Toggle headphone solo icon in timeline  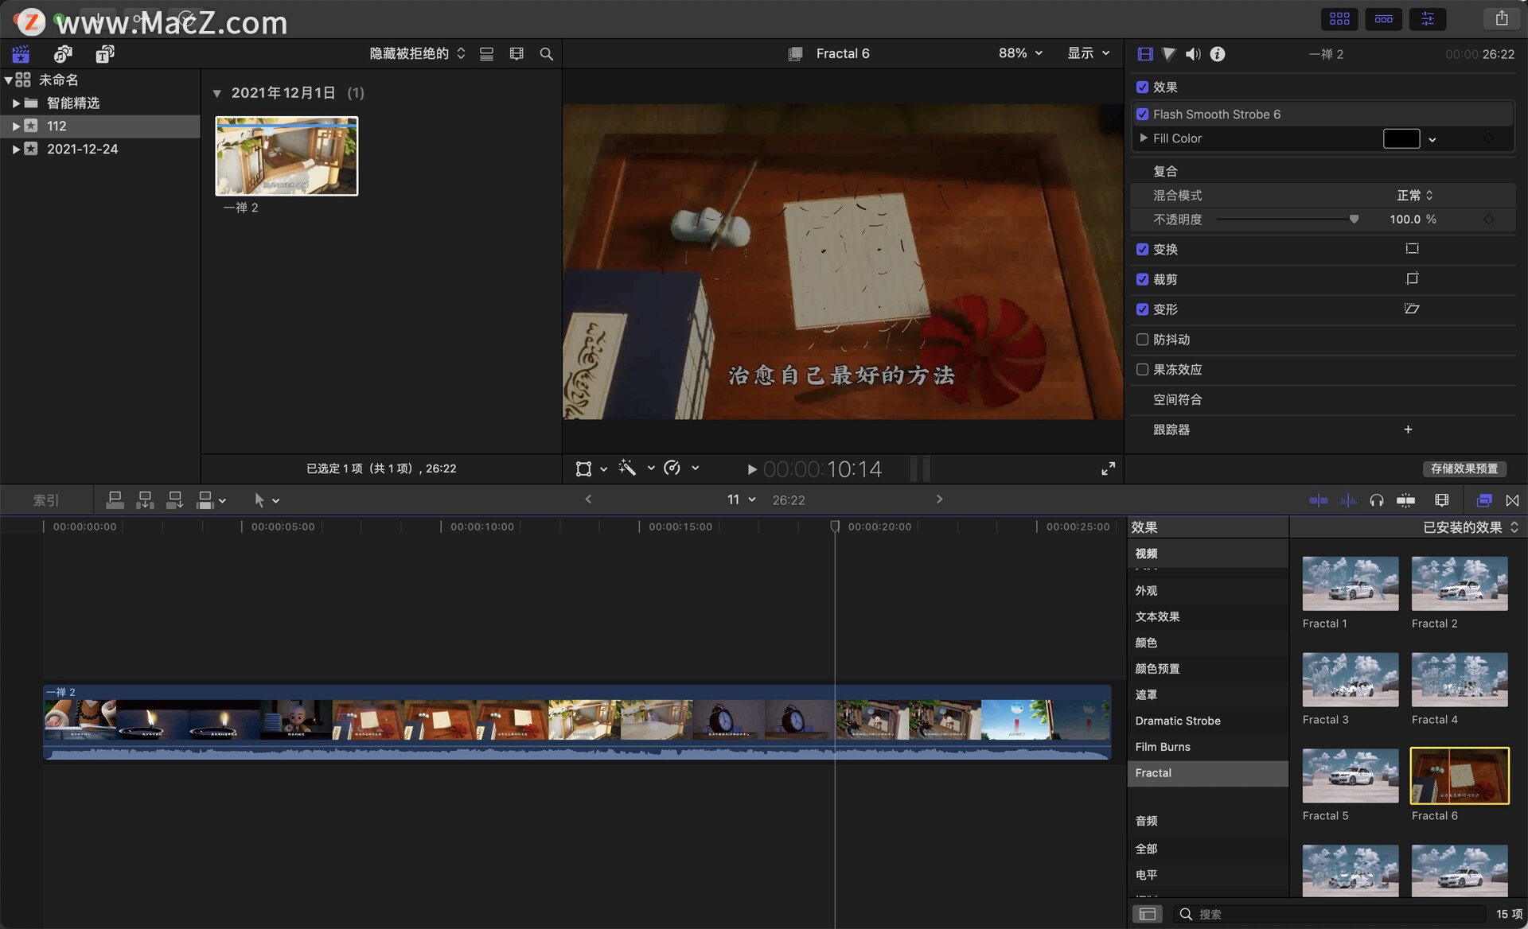pyautogui.click(x=1376, y=500)
